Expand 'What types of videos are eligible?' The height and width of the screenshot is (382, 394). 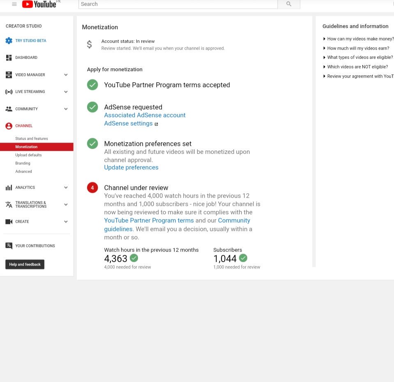(x=358, y=57)
